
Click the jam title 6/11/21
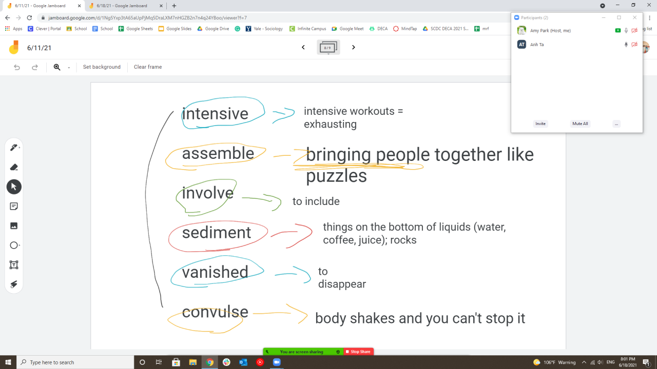coord(39,48)
